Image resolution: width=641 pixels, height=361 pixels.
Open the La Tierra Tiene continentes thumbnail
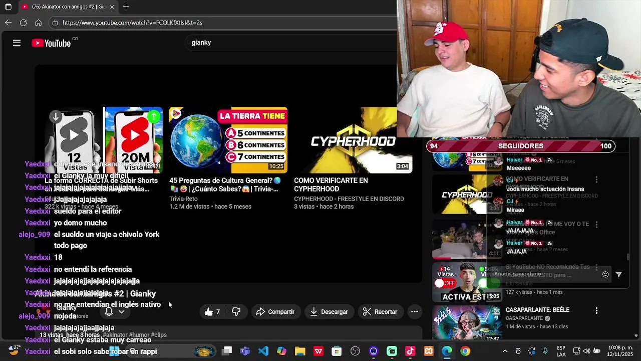pos(228,140)
